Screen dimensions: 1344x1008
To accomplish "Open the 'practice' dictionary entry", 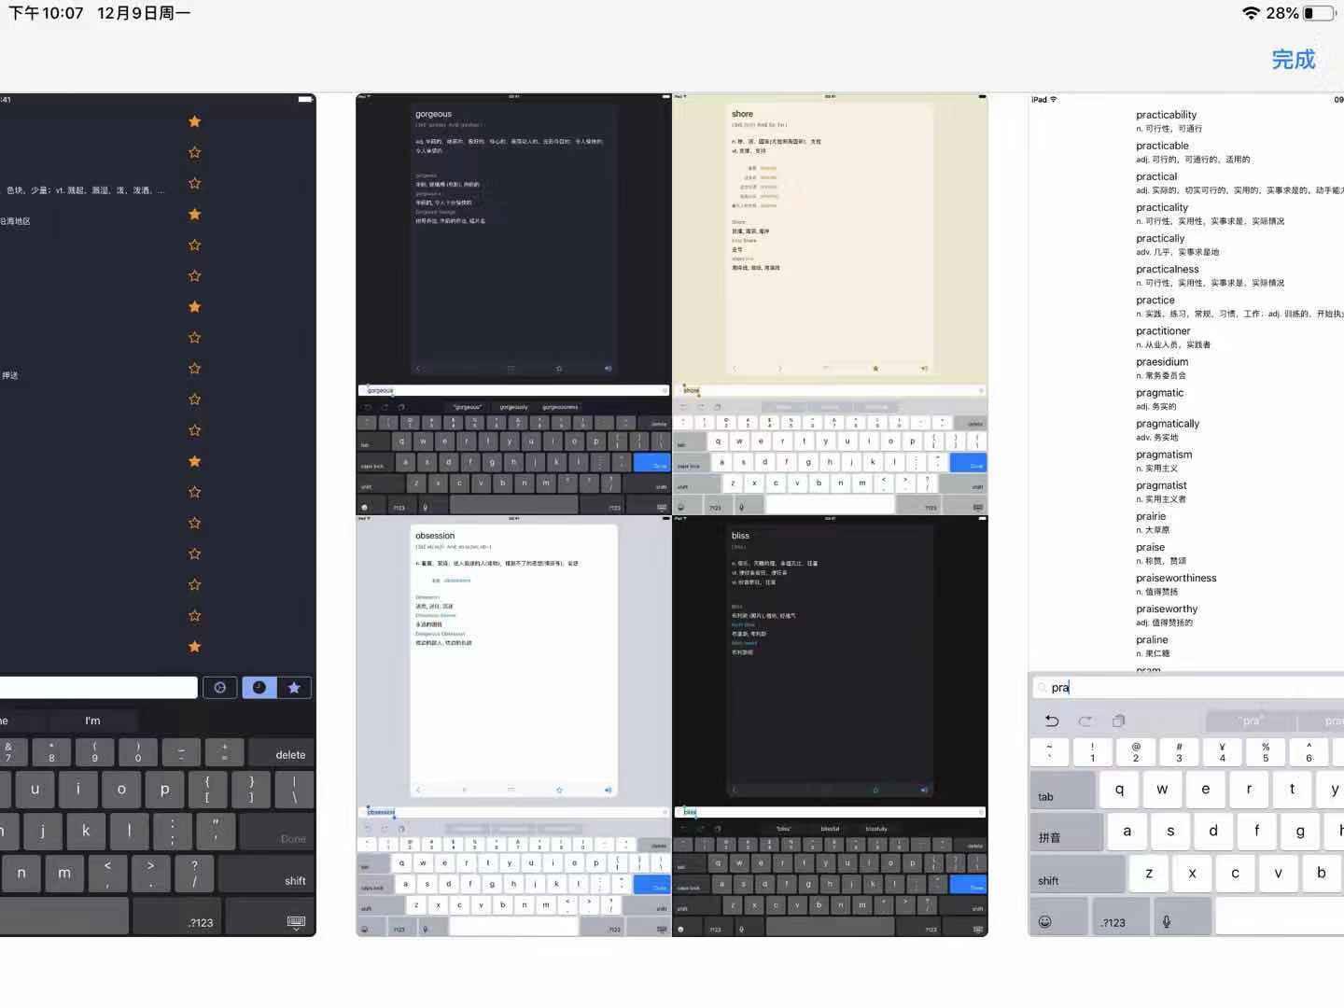I will coord(1155,301).
